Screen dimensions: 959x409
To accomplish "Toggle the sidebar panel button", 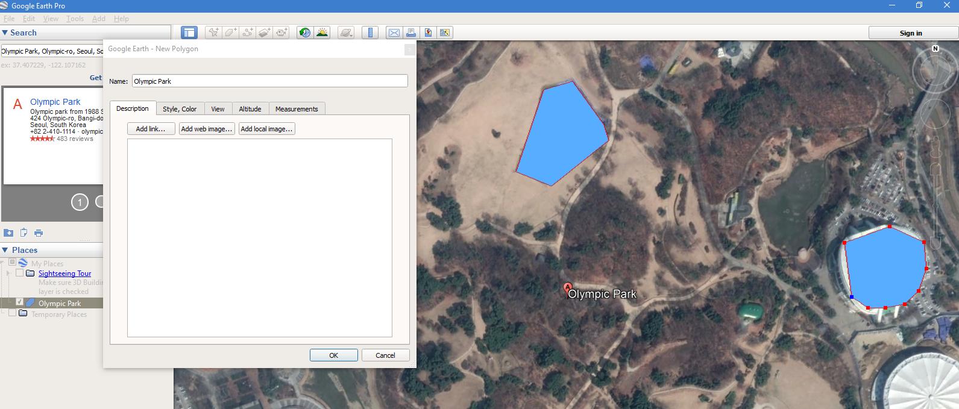I will [x=189, y=33].
